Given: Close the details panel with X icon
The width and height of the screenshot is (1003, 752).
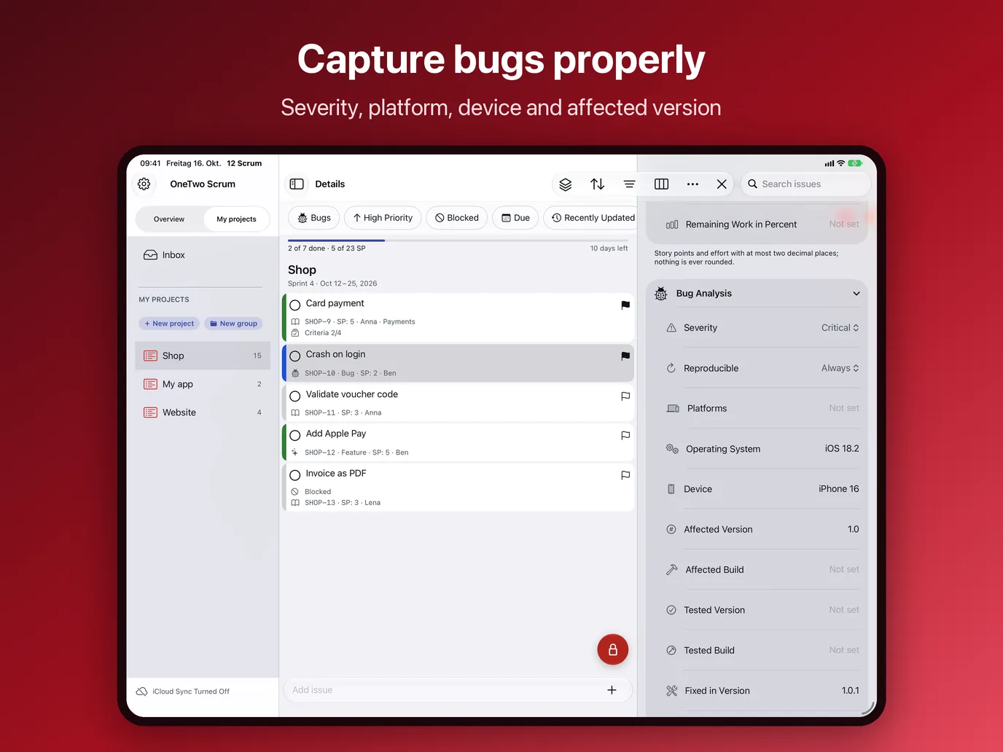Looking at the screenshot, I should [722, 184].
